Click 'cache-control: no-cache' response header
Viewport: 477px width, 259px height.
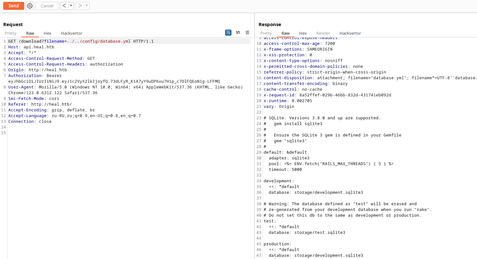coord(293,89)
